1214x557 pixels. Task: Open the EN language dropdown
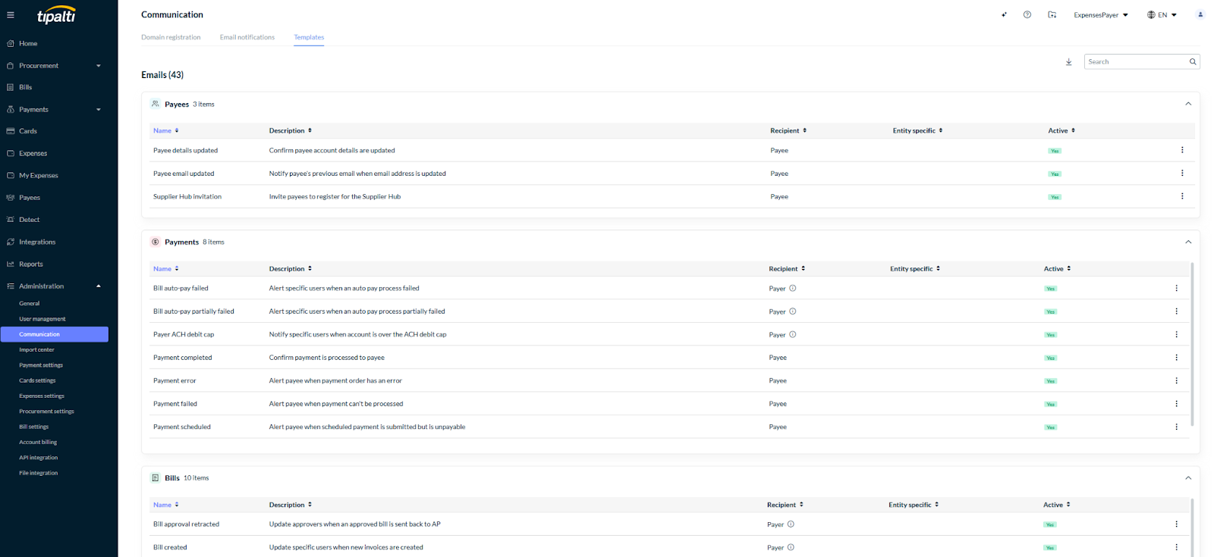pyautogui.click(x=1162, y=15)
